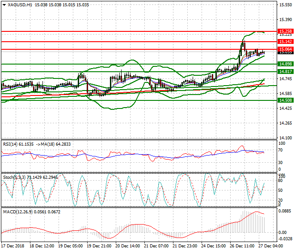Click the RSI scale value 70

click(280, 150)
